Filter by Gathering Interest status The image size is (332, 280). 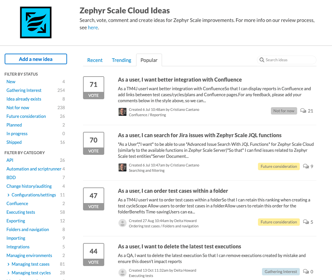24,91
